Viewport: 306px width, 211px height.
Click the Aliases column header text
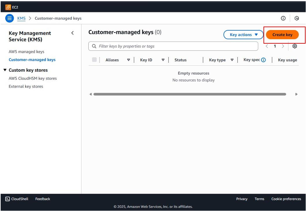(112, 60)
